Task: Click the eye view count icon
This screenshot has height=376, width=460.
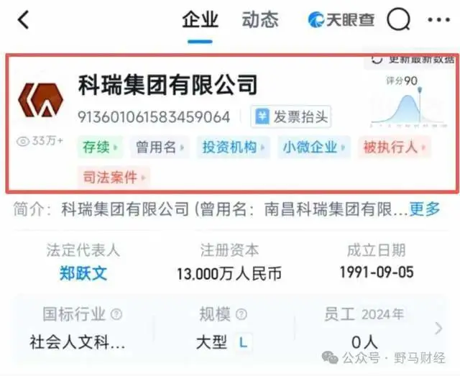Action: 23,142
